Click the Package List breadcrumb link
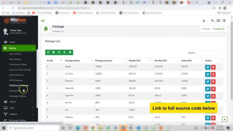Screen dimensions: 233x131 coord(218,29)
